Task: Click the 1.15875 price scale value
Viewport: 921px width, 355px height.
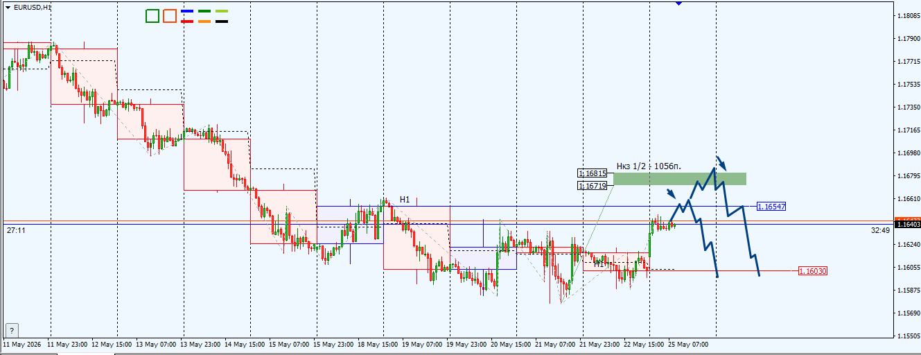Action: (908, 290)
